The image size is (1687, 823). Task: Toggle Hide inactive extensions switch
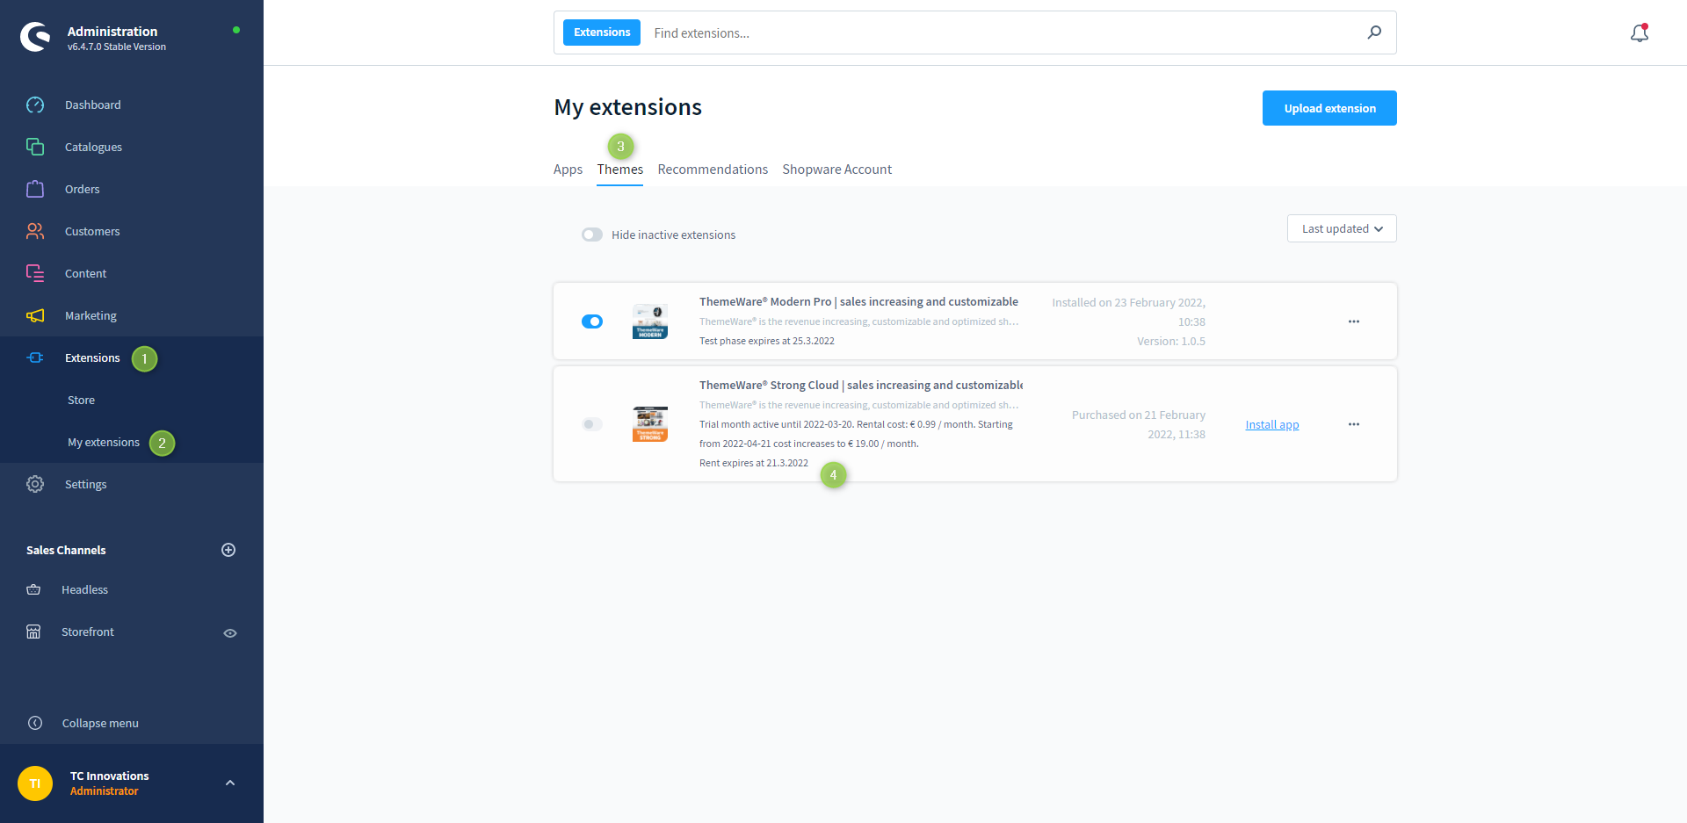(x=592, y=235)
